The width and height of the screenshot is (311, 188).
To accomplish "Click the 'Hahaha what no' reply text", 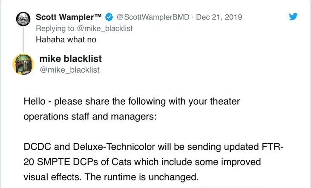I will [x=66, y=40].
